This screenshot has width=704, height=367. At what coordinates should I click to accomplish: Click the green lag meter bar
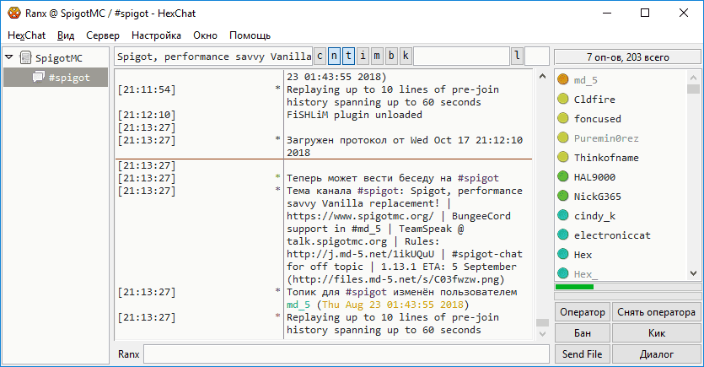click(x=574, y=288)
